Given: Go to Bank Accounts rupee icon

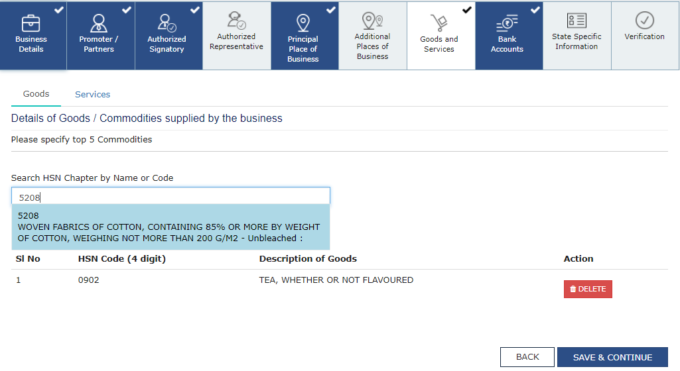Looking at the screenshot, I should point(507,23).
